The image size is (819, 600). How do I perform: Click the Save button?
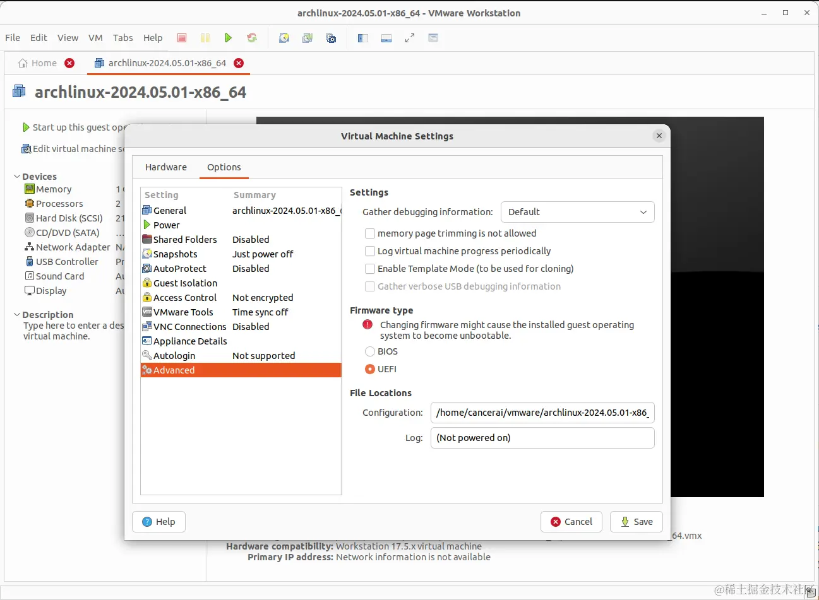click(x=637, y=522)
